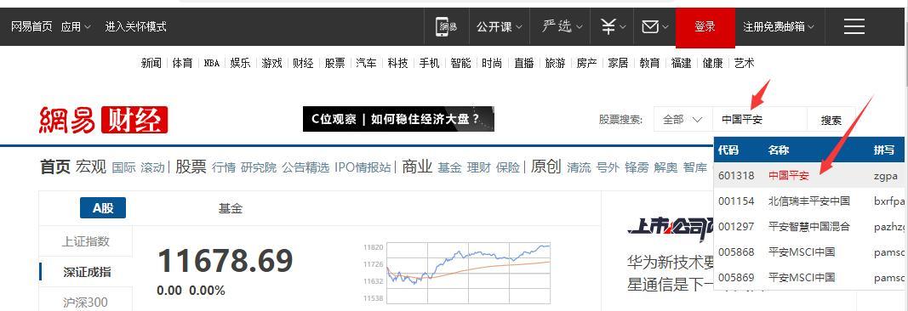This screenshot has width=908, height=311.
Task: Open 清流 sub-section
Action: [x=579, y=167]
